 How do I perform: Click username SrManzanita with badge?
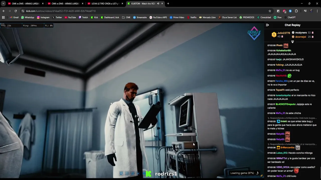coord(287,147)
